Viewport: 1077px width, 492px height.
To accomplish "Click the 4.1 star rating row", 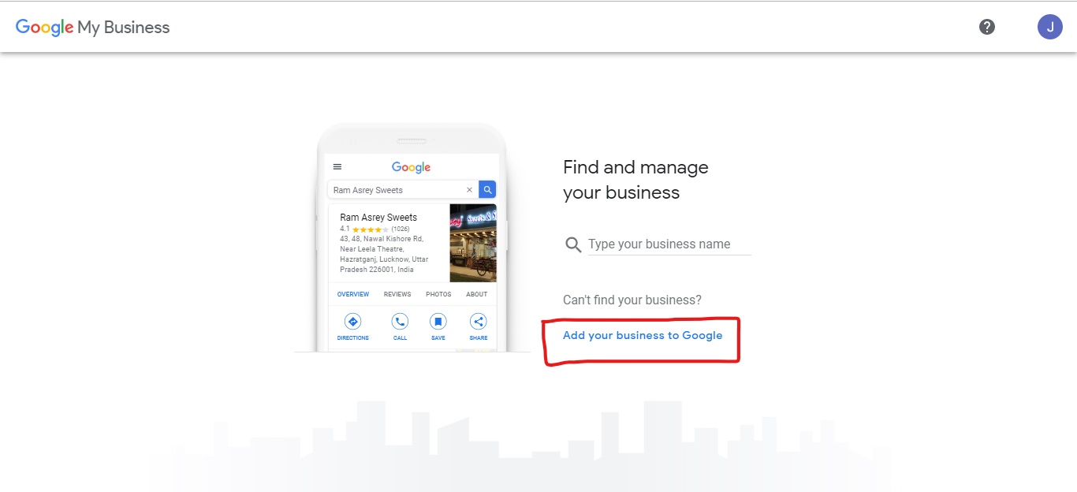I will 375,229.
